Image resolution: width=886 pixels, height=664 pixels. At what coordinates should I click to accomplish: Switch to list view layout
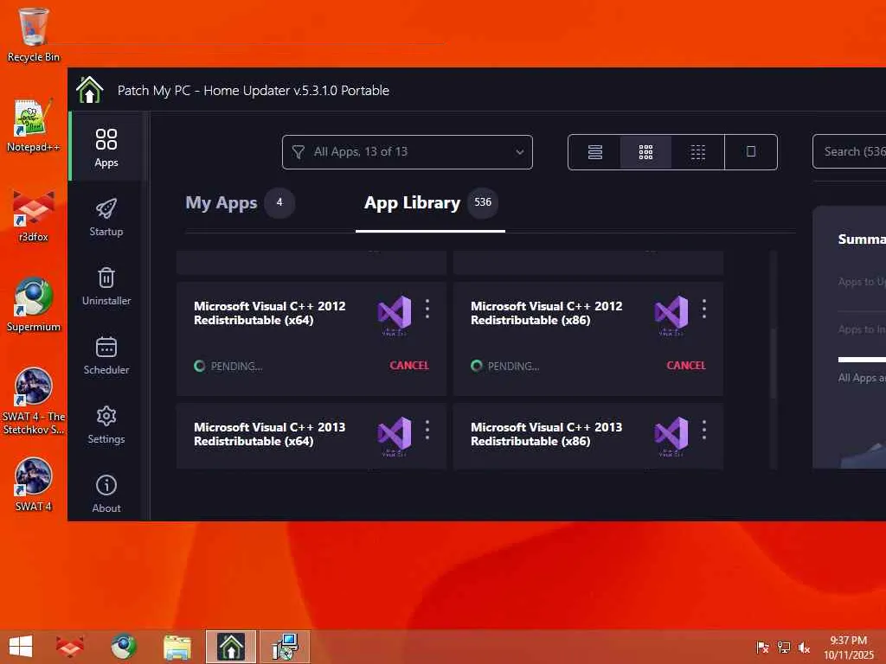tap(594, 152)
